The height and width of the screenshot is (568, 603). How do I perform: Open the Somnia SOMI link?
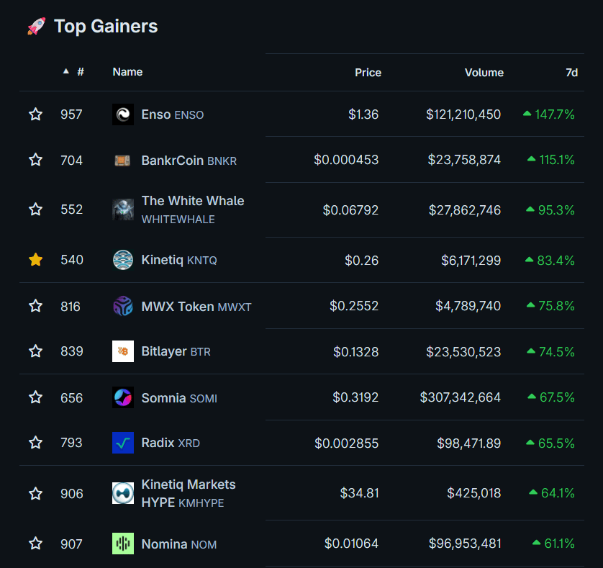[x=179, y=397]
